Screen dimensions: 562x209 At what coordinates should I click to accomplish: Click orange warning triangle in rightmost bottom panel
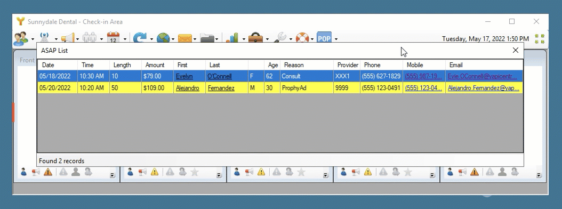pos(475,172)
